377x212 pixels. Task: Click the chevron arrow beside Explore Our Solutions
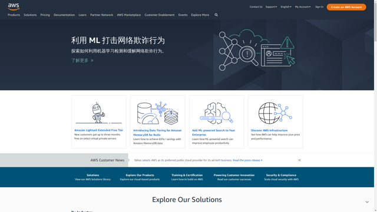(367, 202)
